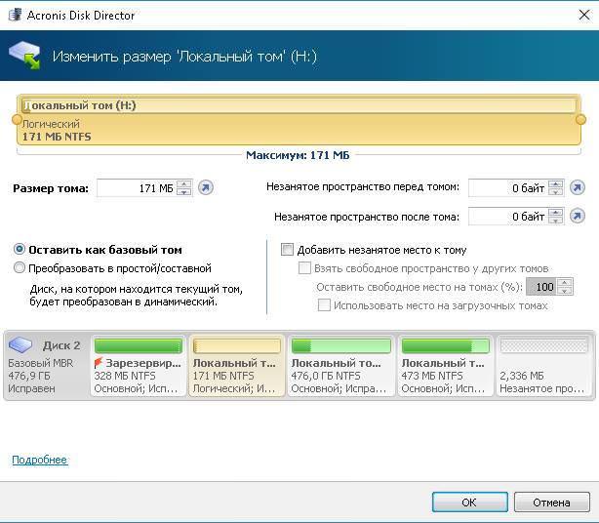Decrease the free space percentage spinner
599x523 pixels.
(x=565, y=291)
